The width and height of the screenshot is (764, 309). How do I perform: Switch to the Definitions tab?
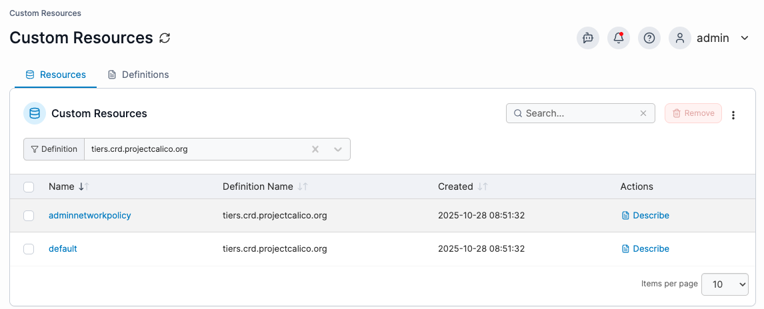tap(139, 75)
